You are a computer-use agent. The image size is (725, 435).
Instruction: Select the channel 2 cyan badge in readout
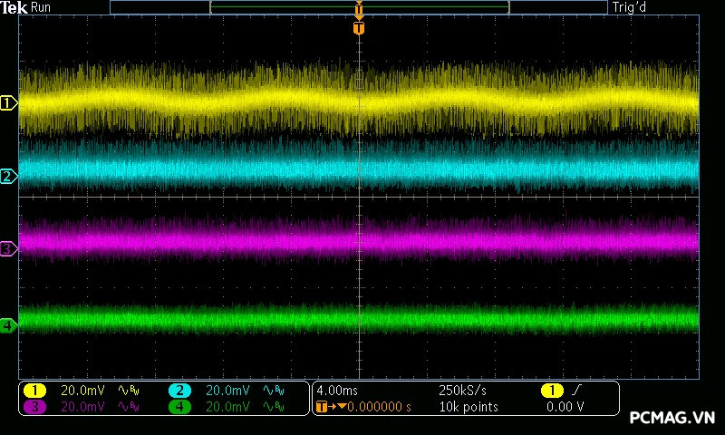click(x=179, y=391)
